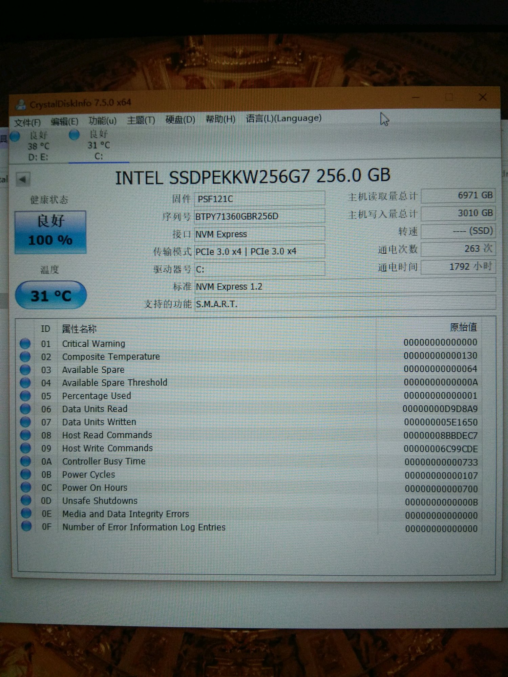Click the power on count value 263 次
The width and height of the screenshot is (508, 677).
tap(458, 249)
